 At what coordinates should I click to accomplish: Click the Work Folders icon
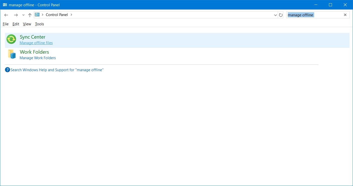coord(12,54)
